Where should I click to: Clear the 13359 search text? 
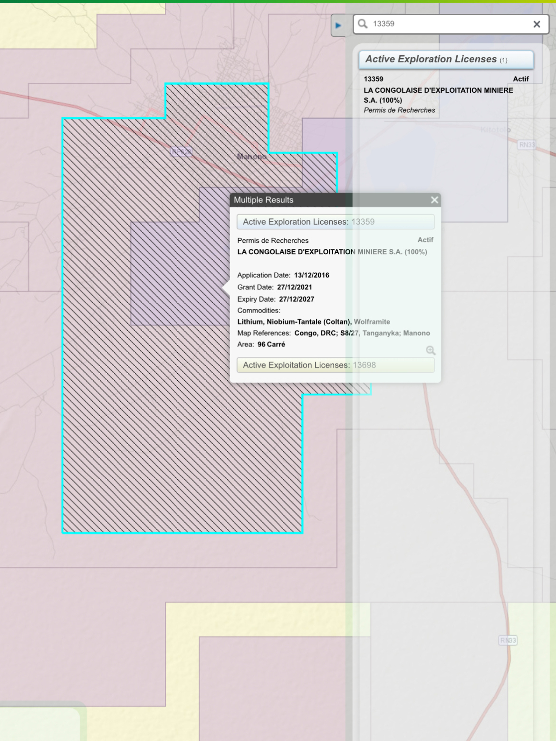[537, 24]
